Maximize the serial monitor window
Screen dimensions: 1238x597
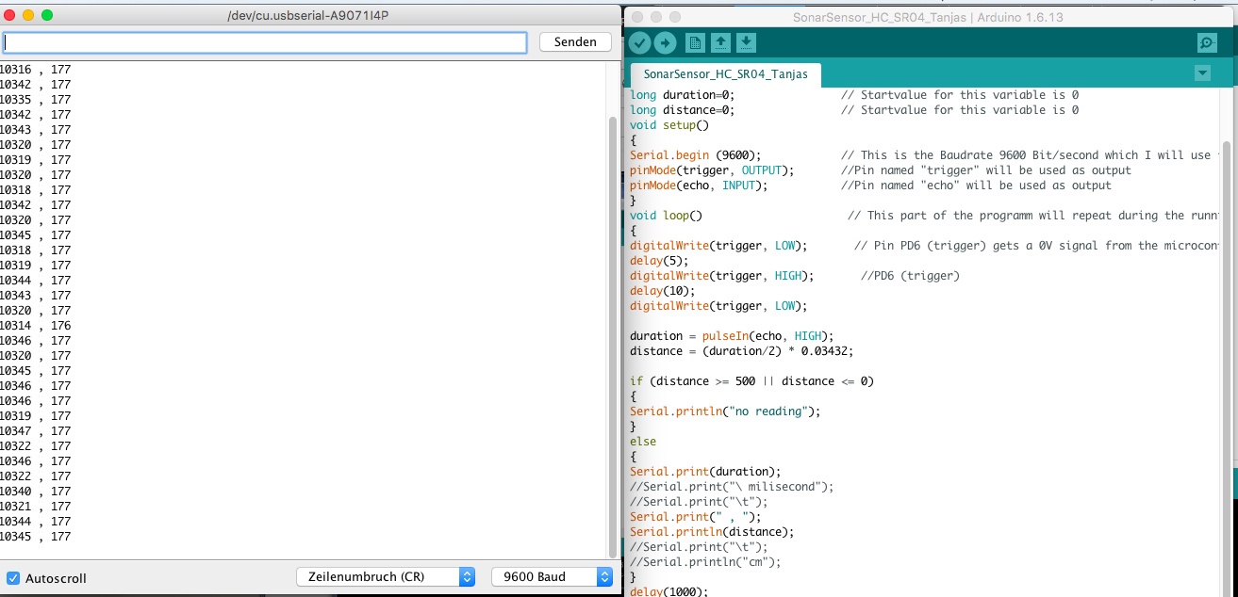[x=47, y=15]
